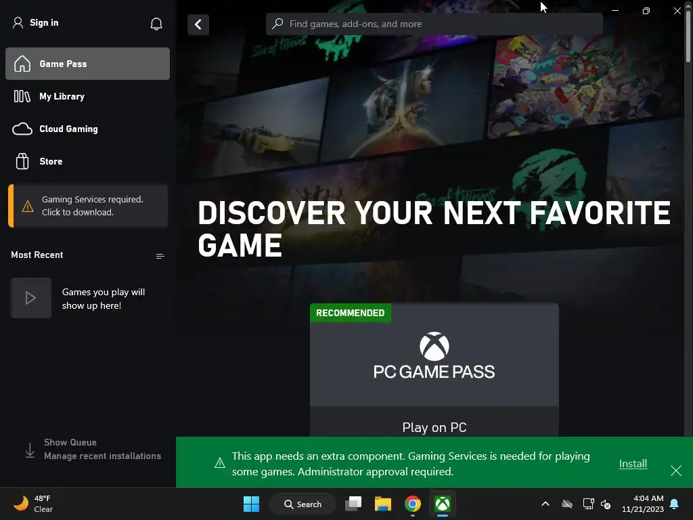Switch to Cloud Gaming
Screen dimensions: 693x520
click(87, 129)
